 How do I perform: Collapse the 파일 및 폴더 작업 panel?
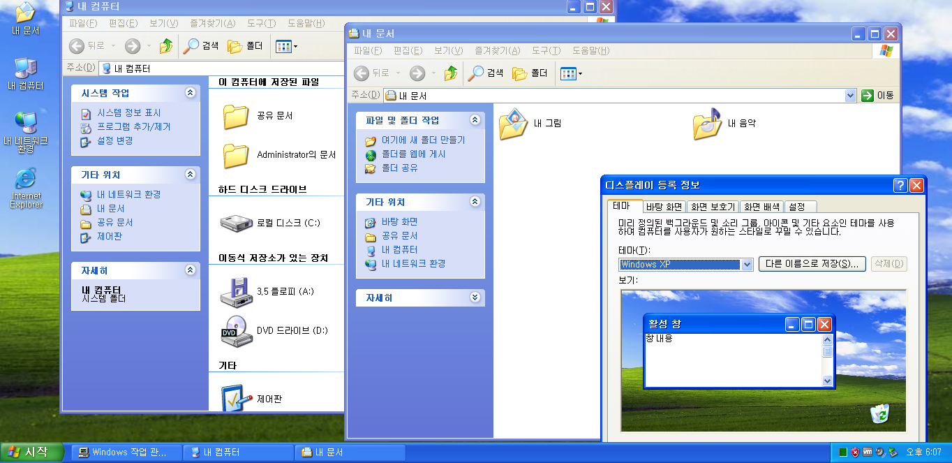click(x=475, y=119)
